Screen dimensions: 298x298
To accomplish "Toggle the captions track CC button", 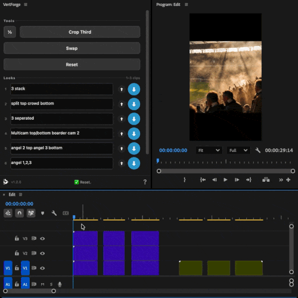I will tap(66, 213).
